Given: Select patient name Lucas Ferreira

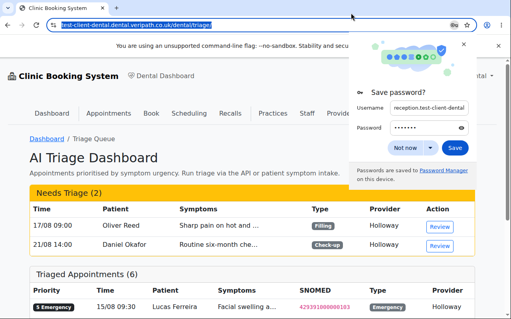Looking at the screenshot, I should [x=174, y=307].
